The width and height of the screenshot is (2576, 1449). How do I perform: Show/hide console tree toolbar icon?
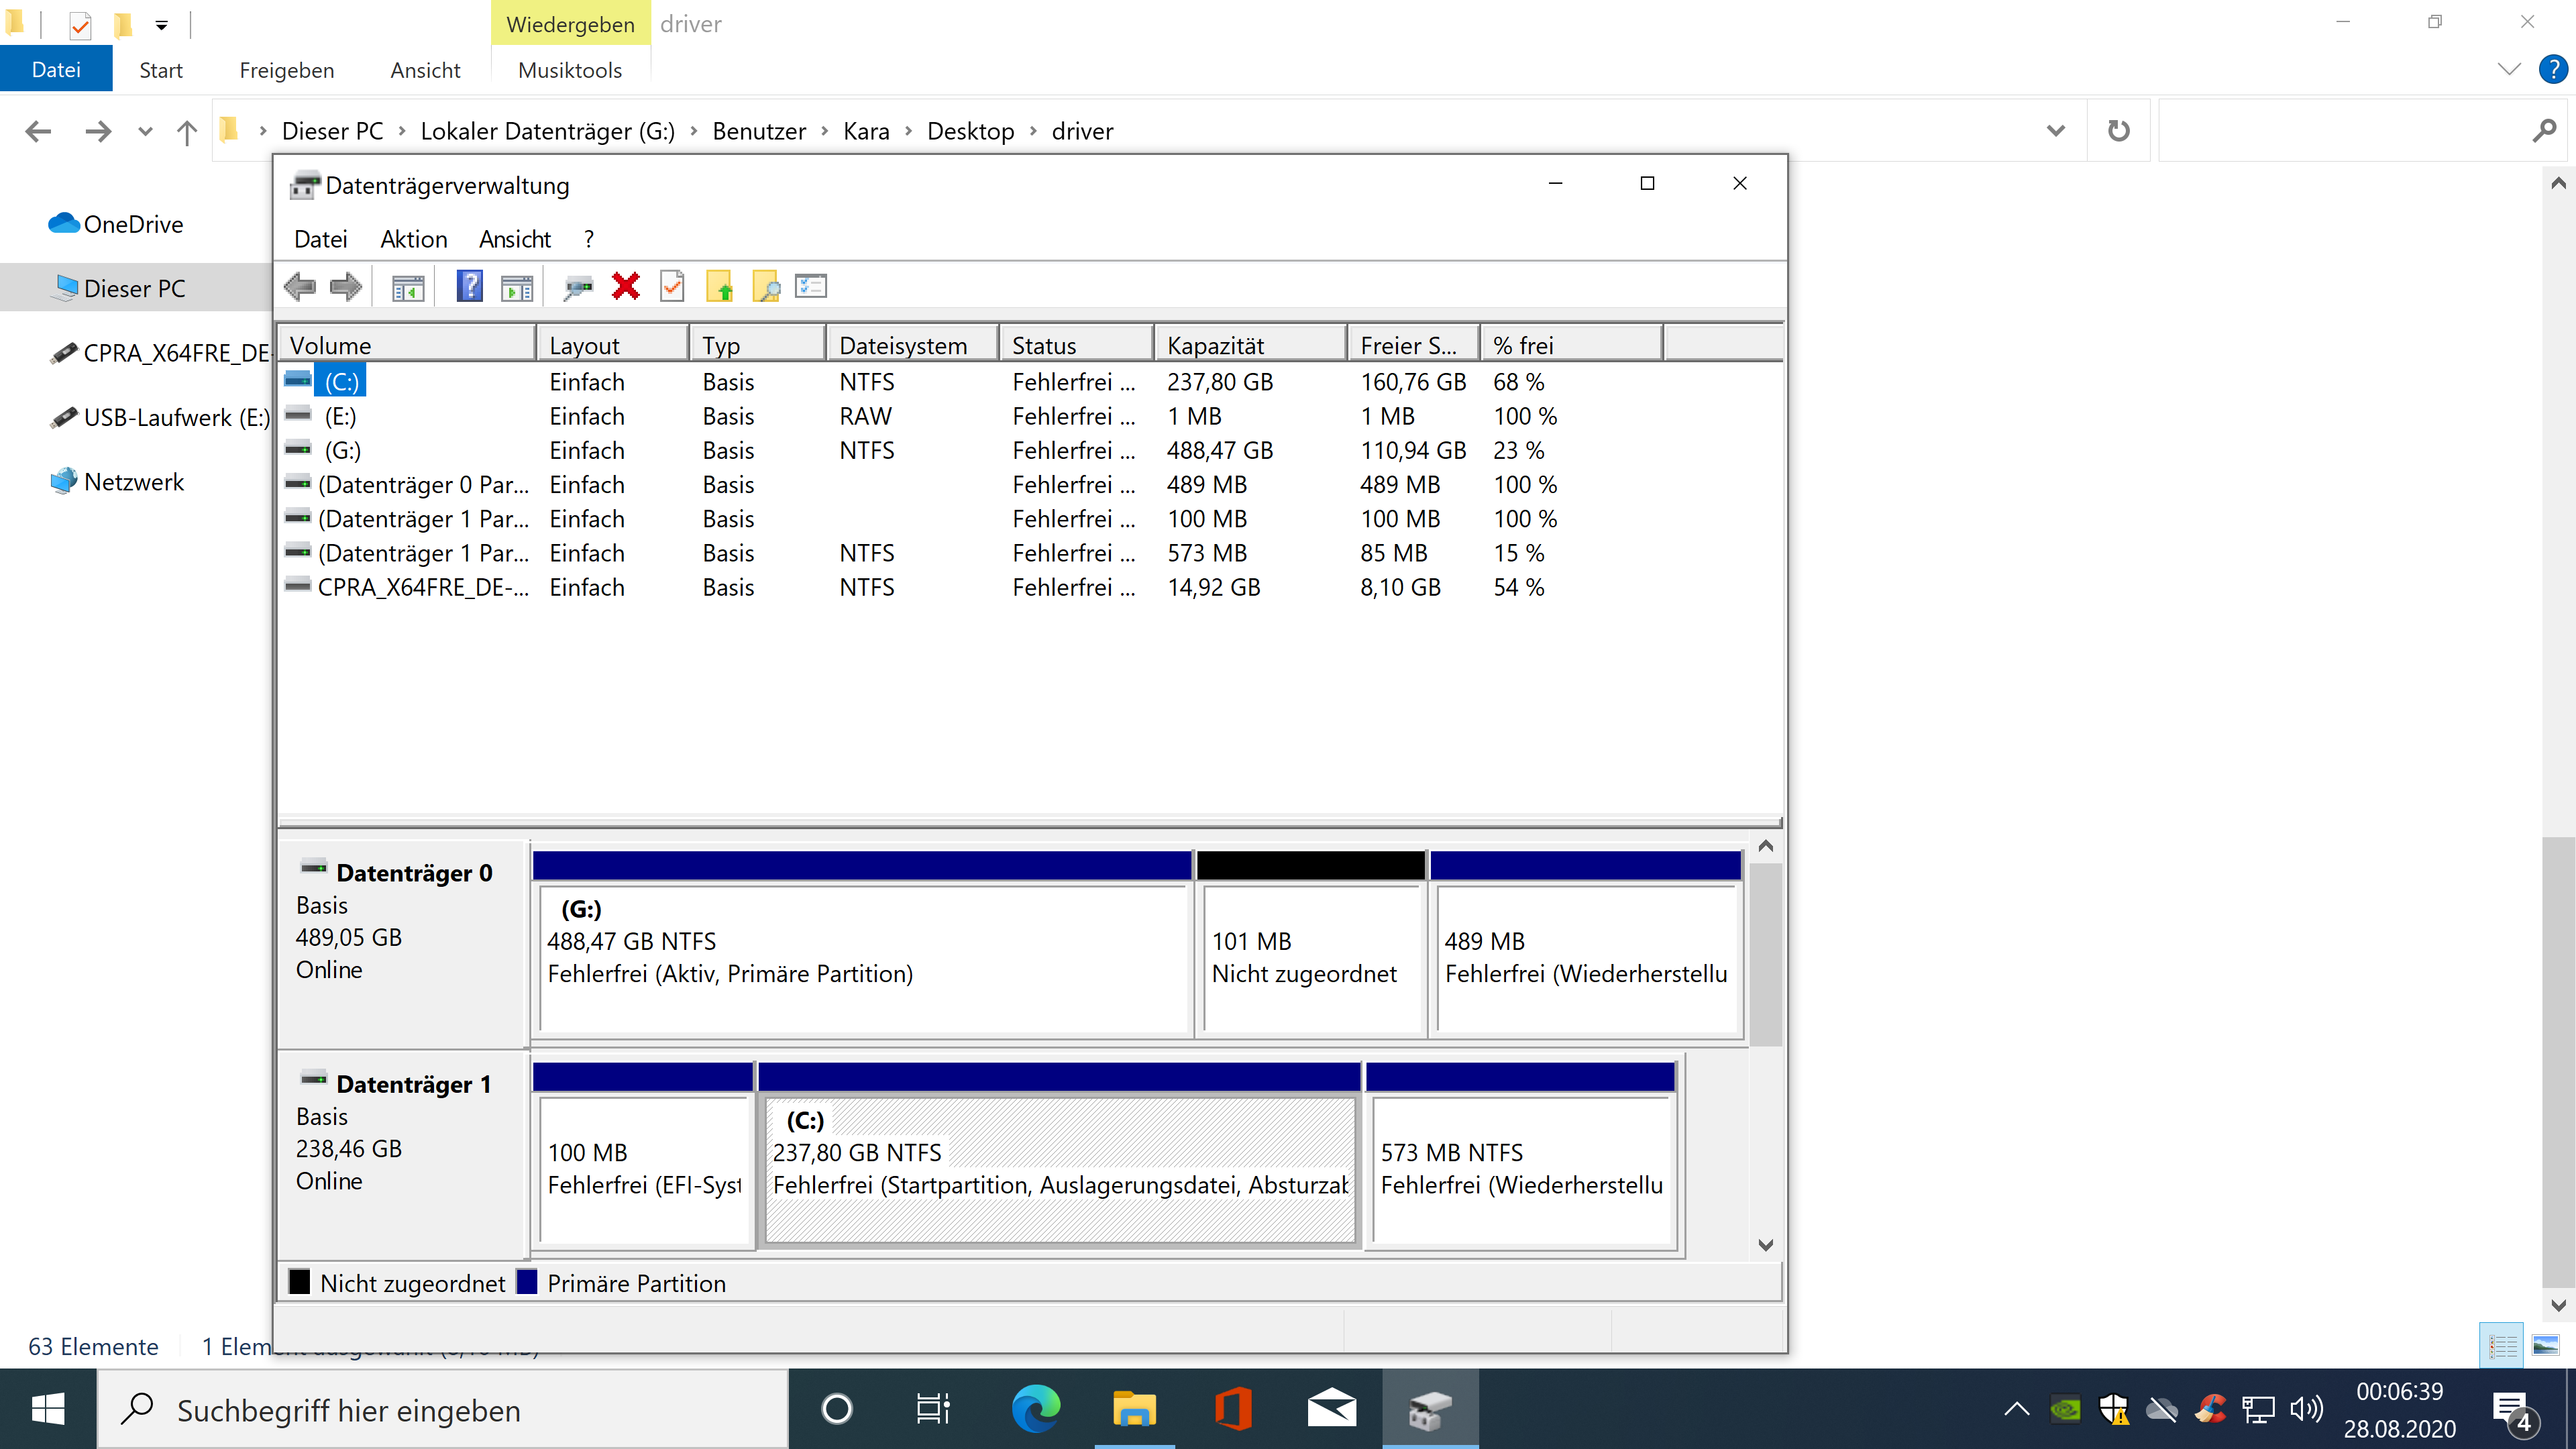pyautogui.click(x=408, y=288)
